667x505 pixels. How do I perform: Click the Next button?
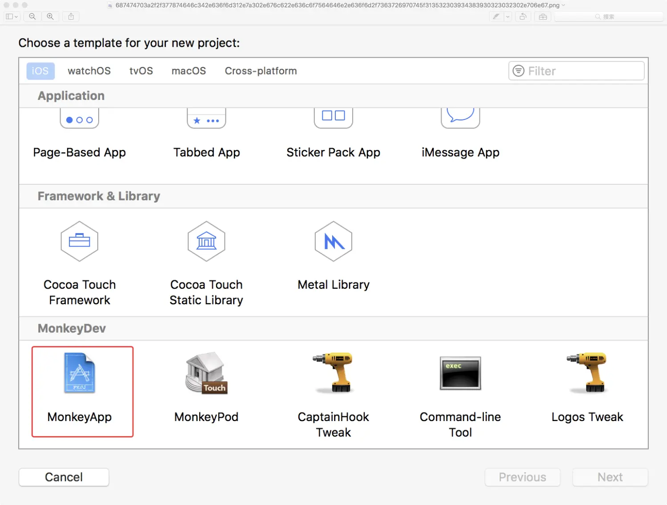pos(610,477)
